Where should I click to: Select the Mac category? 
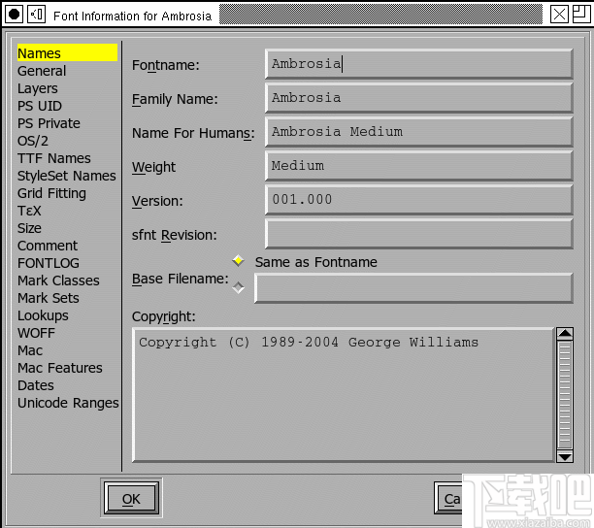click(30, 350)
